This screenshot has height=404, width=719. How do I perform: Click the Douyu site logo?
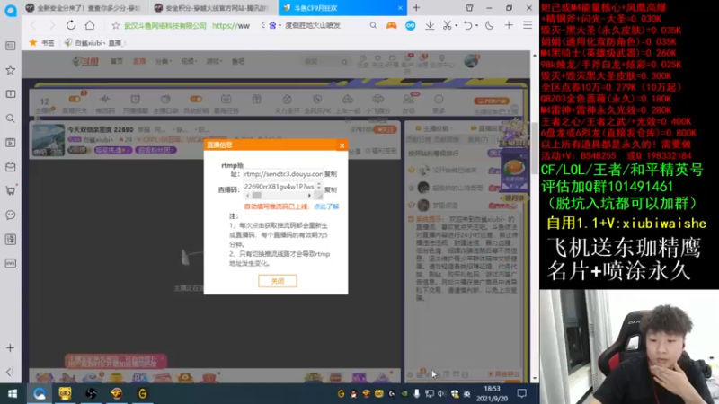pos(85,61)
